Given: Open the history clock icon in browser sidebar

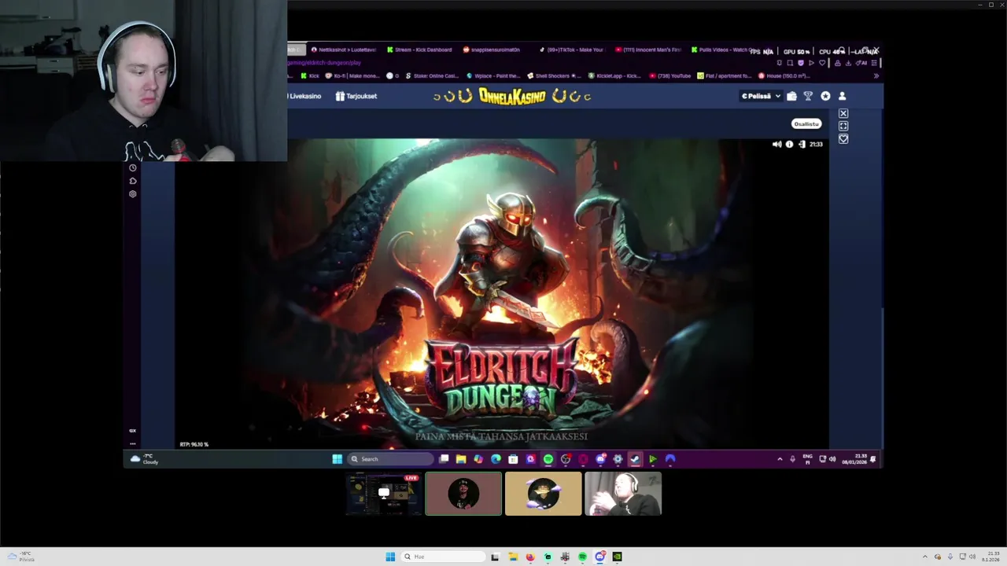Looking at the screenshot, I should click(132, 167).
